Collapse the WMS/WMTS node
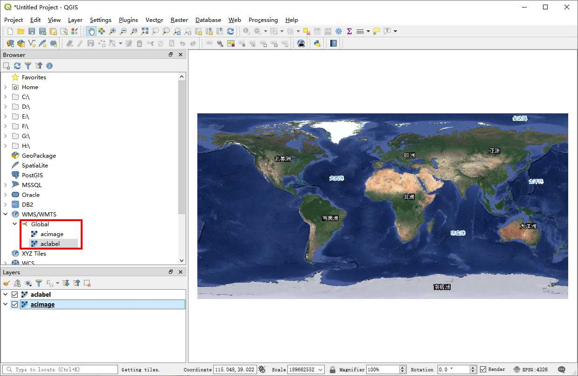The height and width of the screenshot is (376, 578). click(5, 214)
